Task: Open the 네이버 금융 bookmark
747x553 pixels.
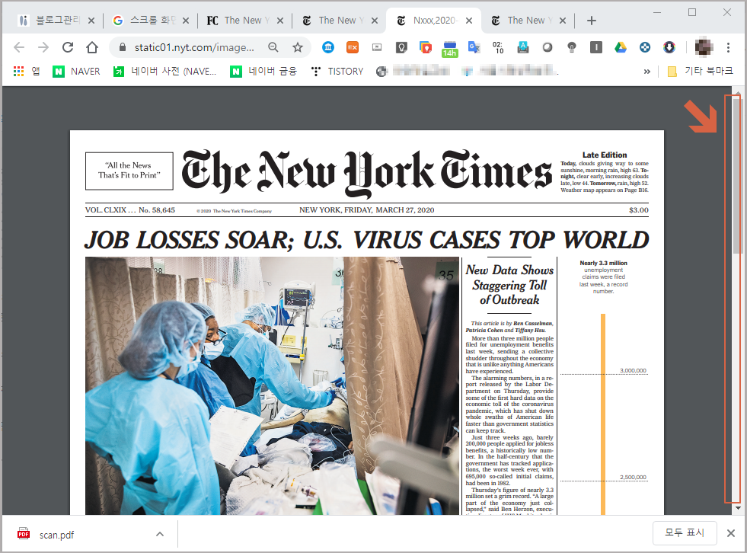Action: 263,72
